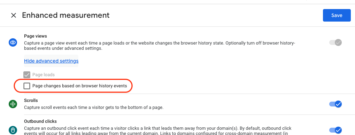The image size is (355, 135).
Task: Collapse options via Hide advanced settings link
Action: (x=51, y=61)
